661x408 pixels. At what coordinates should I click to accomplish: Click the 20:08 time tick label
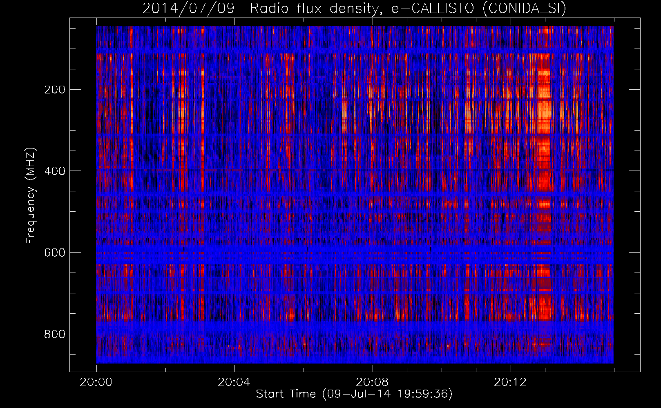tap(372, 382)
